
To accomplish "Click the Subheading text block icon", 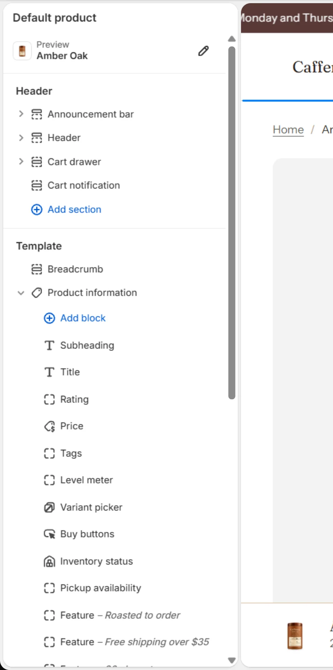I will 49,345.
